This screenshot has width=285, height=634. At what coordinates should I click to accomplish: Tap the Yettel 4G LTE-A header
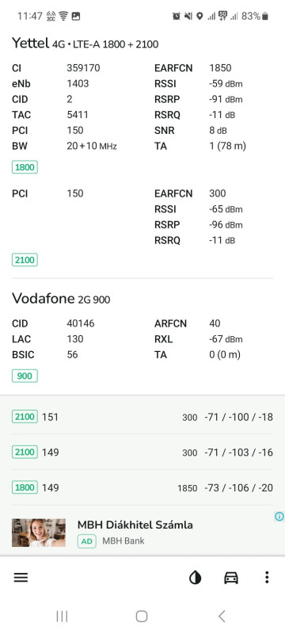[85, 44]
